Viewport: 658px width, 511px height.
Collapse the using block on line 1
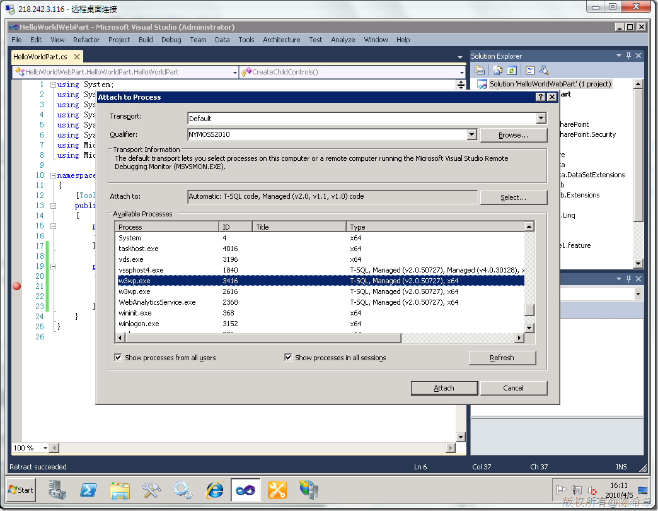click(x=54, y=85)
